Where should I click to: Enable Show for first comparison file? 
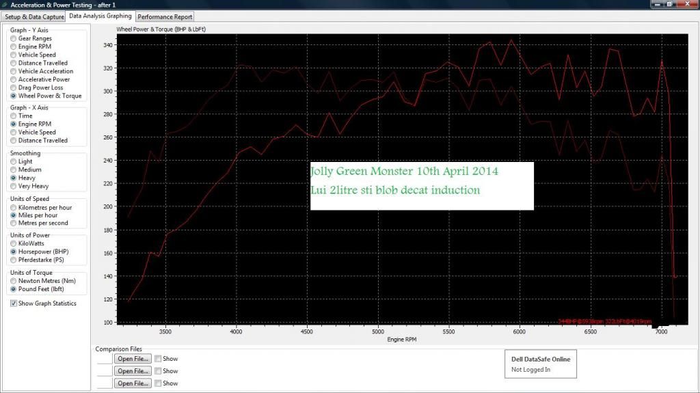tap(158, 359)
